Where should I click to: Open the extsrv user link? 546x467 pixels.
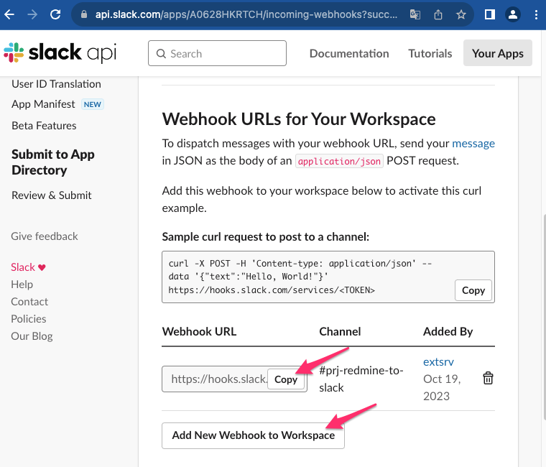click(x=438, y=362)
